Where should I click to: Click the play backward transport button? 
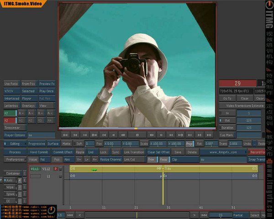click(113, 135)
